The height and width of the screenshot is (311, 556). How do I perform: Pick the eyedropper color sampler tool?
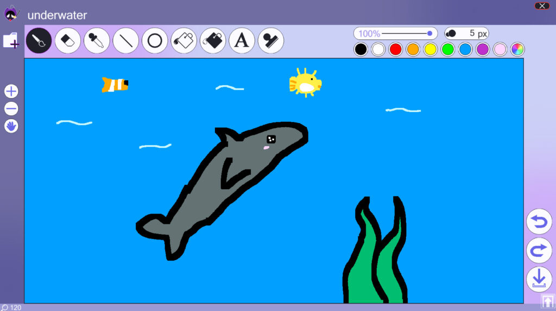click(97, 41)
